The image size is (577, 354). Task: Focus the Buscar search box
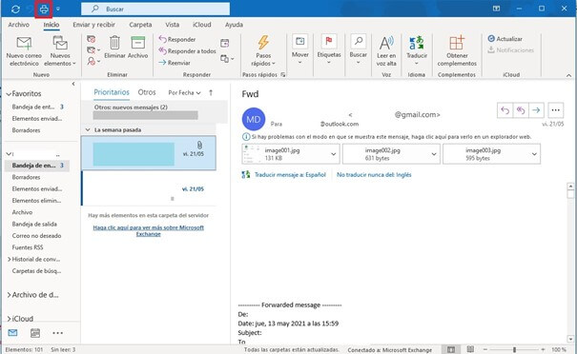pyautogui.click(x=155, y=9)
